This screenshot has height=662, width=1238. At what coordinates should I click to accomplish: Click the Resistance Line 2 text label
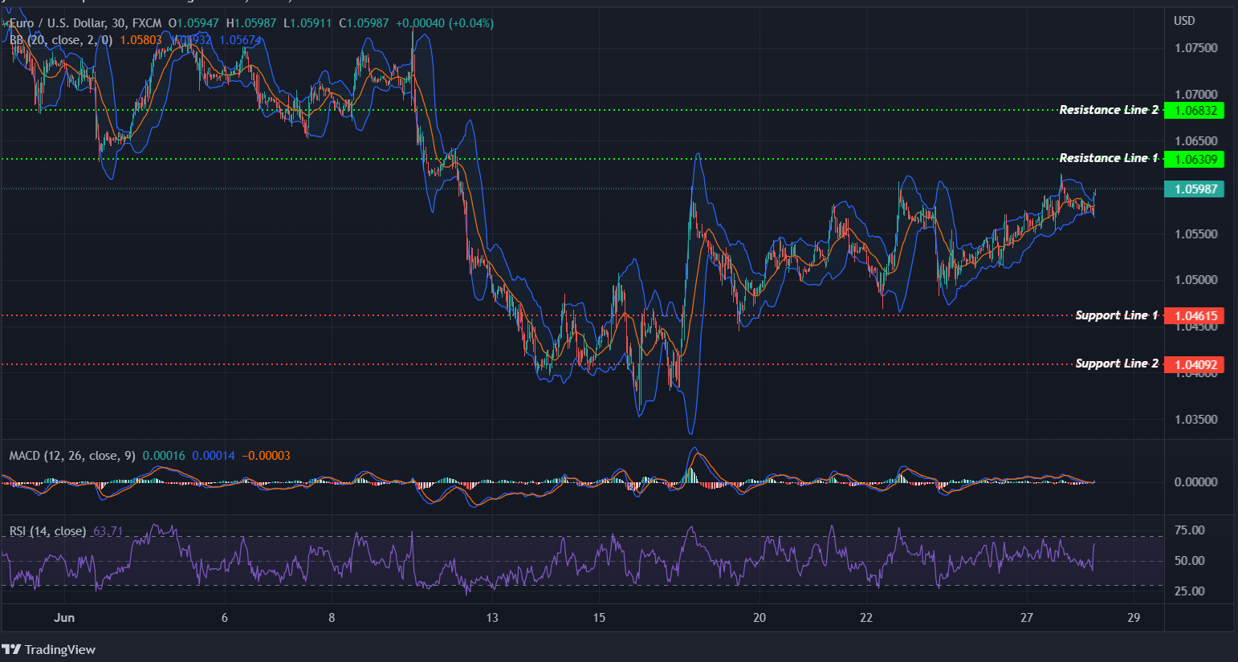coord(1109,110)
